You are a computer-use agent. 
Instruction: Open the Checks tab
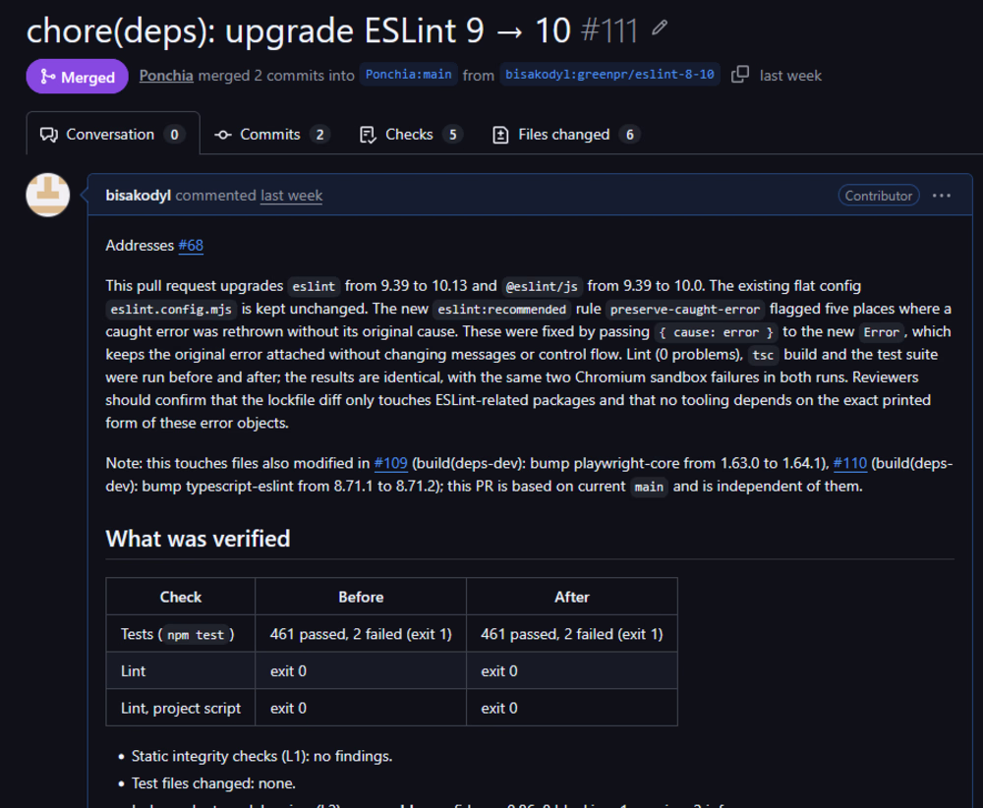coord(411,135)
